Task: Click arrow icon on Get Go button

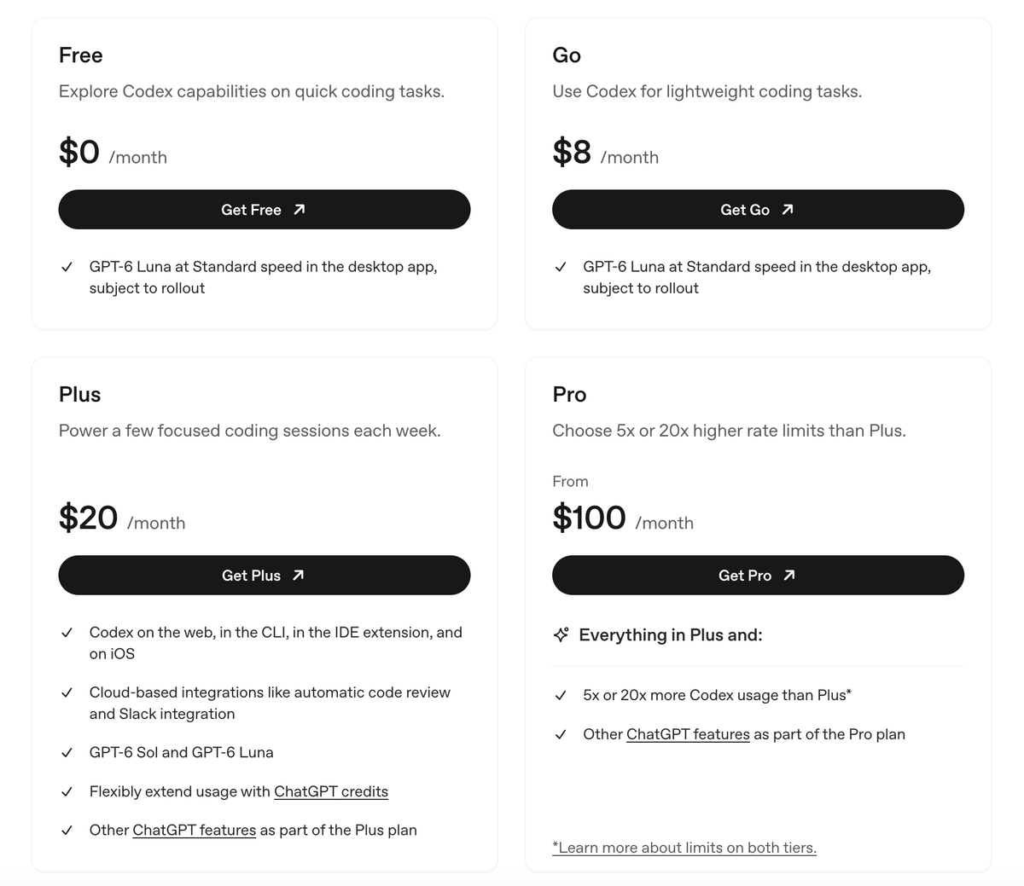Action: pos(788,210)
